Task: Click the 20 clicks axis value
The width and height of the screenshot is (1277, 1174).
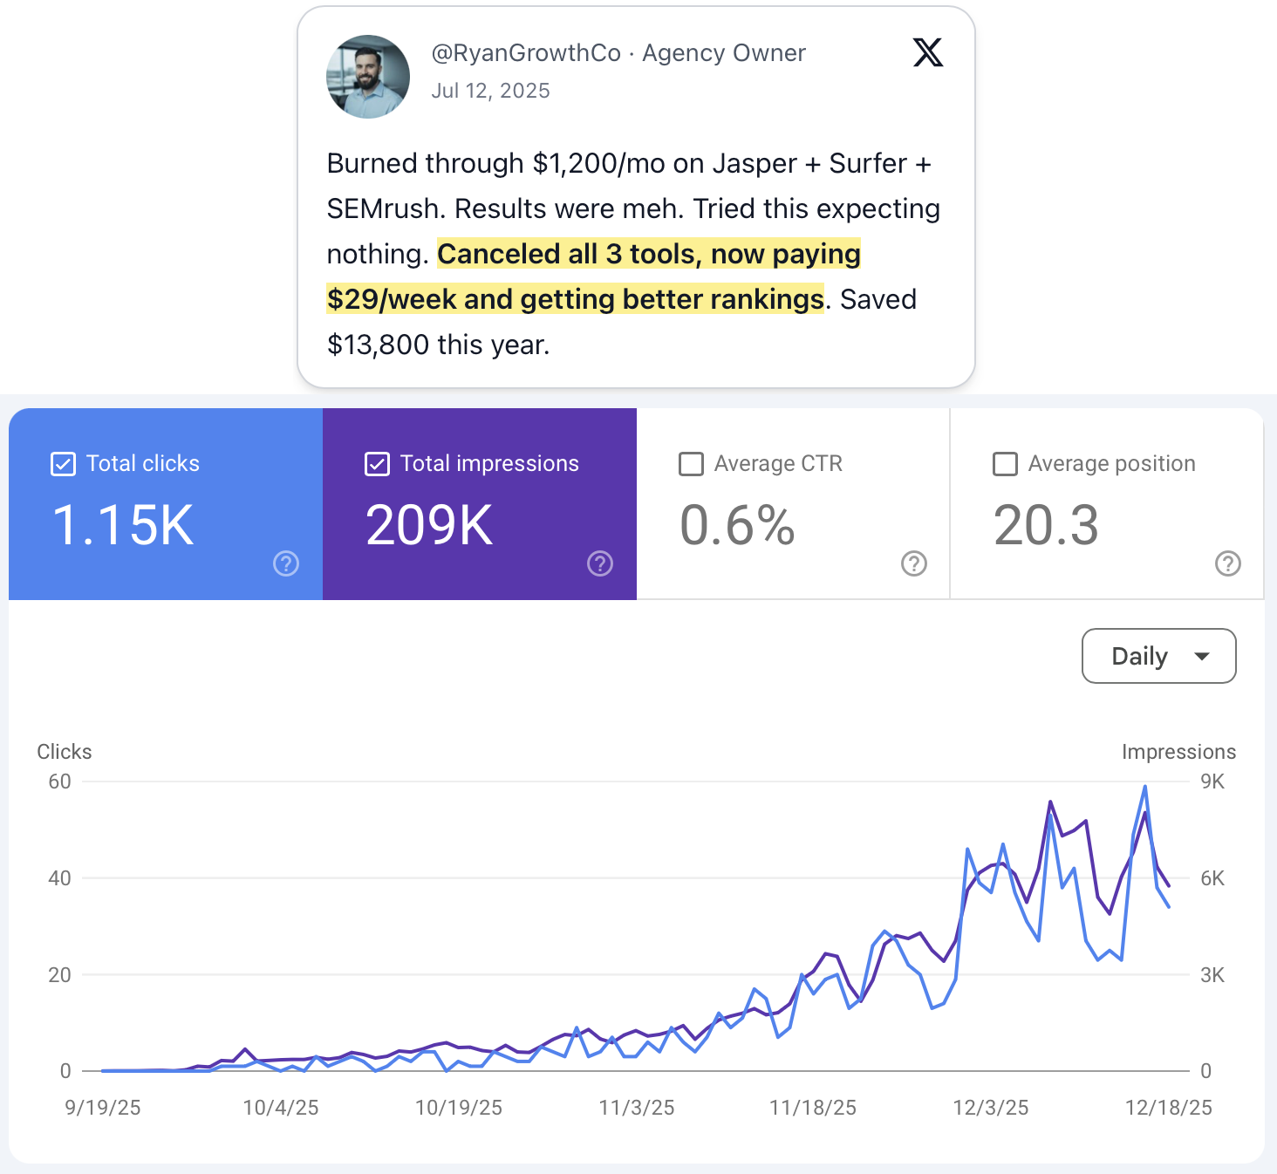Action: (x=60, y=975)
